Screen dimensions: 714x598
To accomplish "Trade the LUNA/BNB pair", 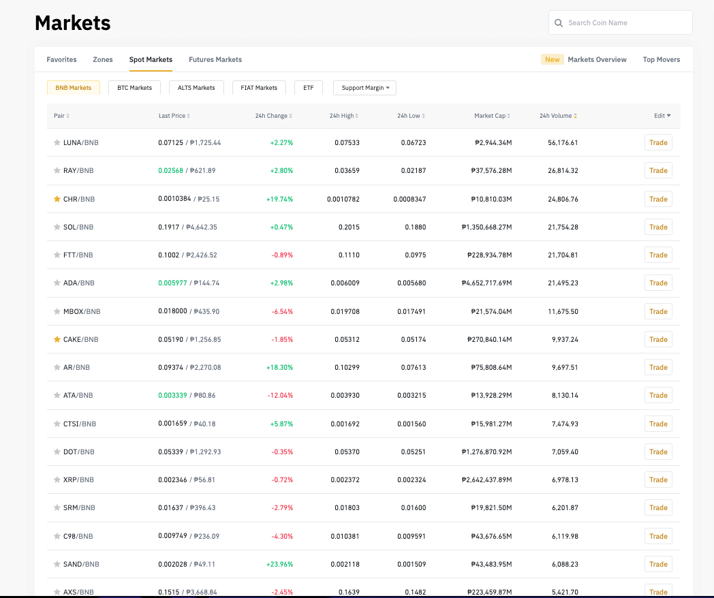I will [658, 142].
